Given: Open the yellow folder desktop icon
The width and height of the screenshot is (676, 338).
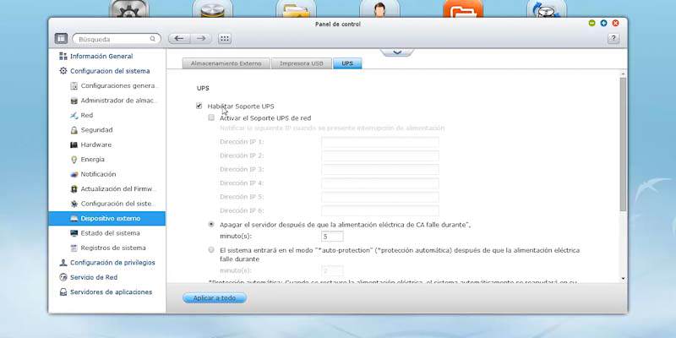Looking at the screenshot, I should pyautogui.click(x=297, y=8).
